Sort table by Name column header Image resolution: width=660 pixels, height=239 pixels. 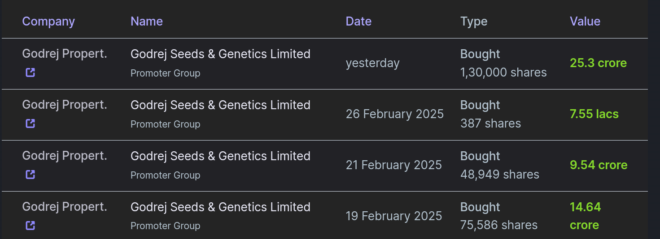146,21
